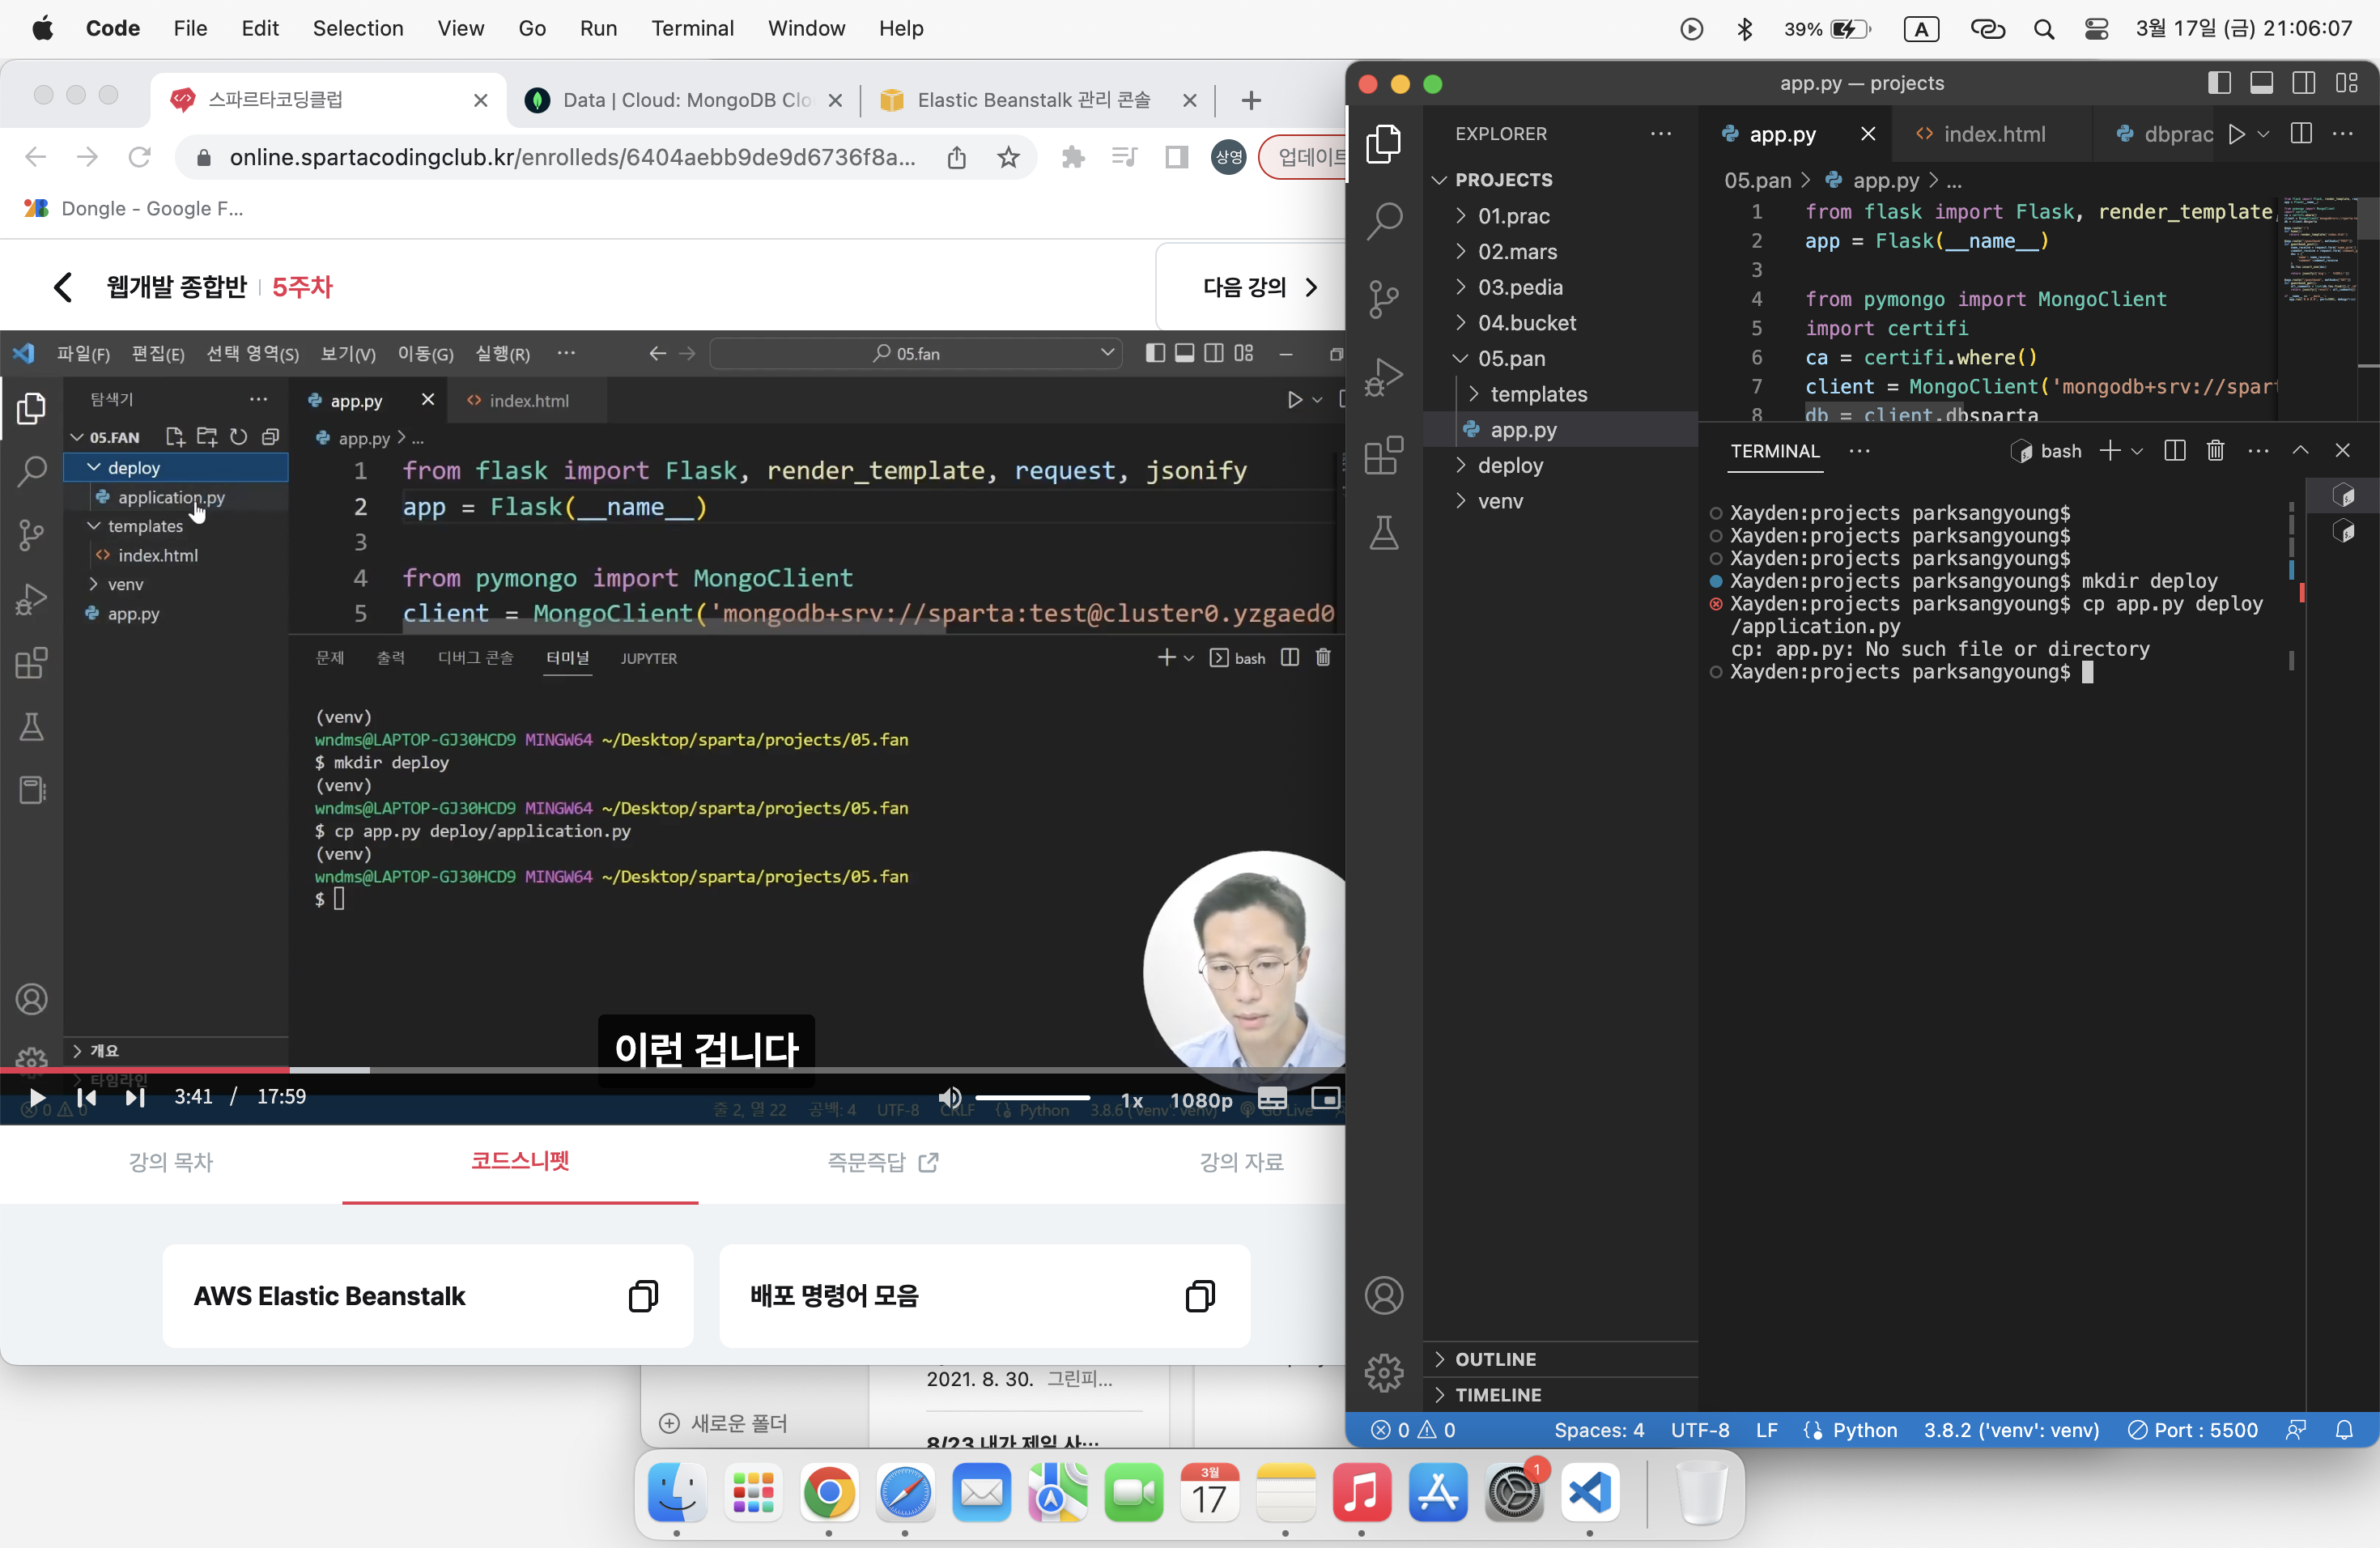
Task: Seek in the lecture video progress bar
Action: pos(672,1070)
